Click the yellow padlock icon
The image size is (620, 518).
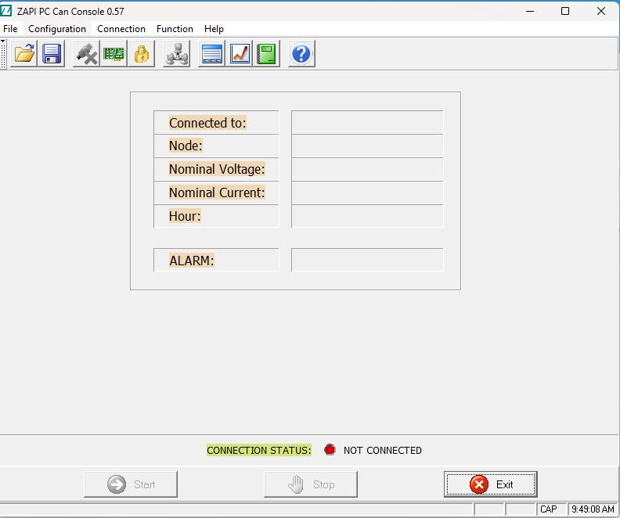tap(141, 54)
